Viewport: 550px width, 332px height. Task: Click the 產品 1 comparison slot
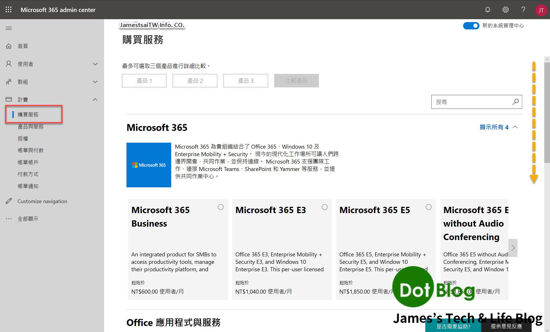click(x=144, y=81)
